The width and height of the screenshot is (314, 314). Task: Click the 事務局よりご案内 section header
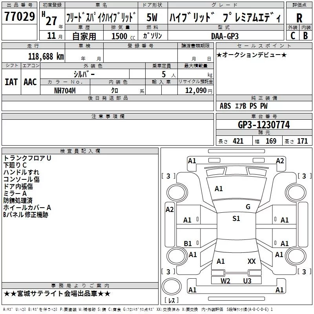(80, 285)
